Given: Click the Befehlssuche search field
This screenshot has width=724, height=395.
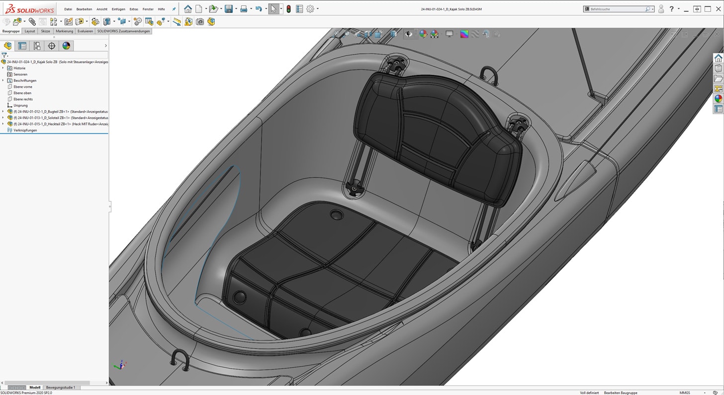Looking at the screenshot, I should [617, 9].
